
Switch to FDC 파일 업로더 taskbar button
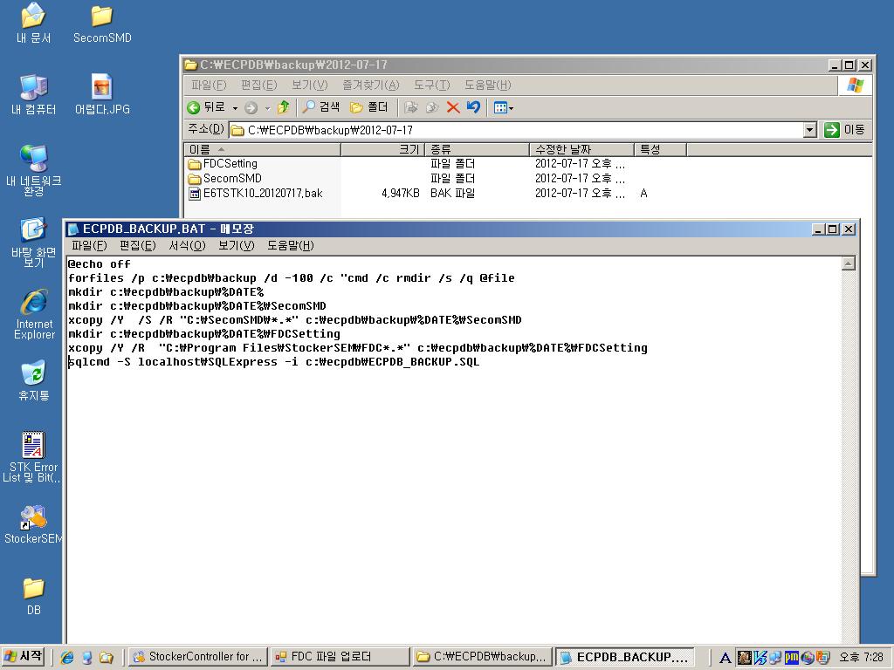(340, 657)
